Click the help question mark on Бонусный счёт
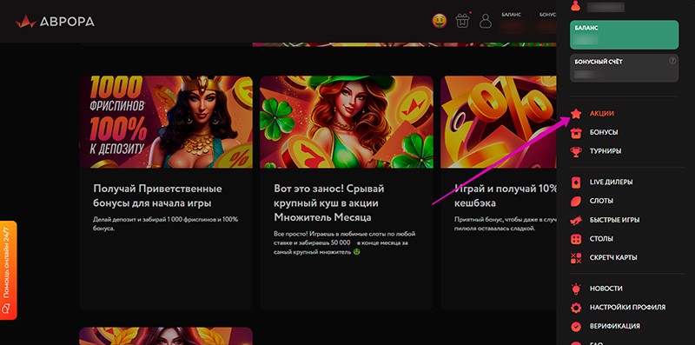695x345 pixels. 672,61
